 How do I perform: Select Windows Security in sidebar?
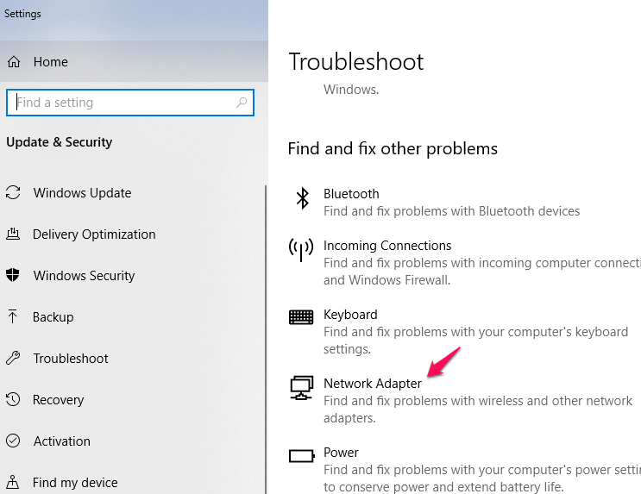(x=84, y=276)
